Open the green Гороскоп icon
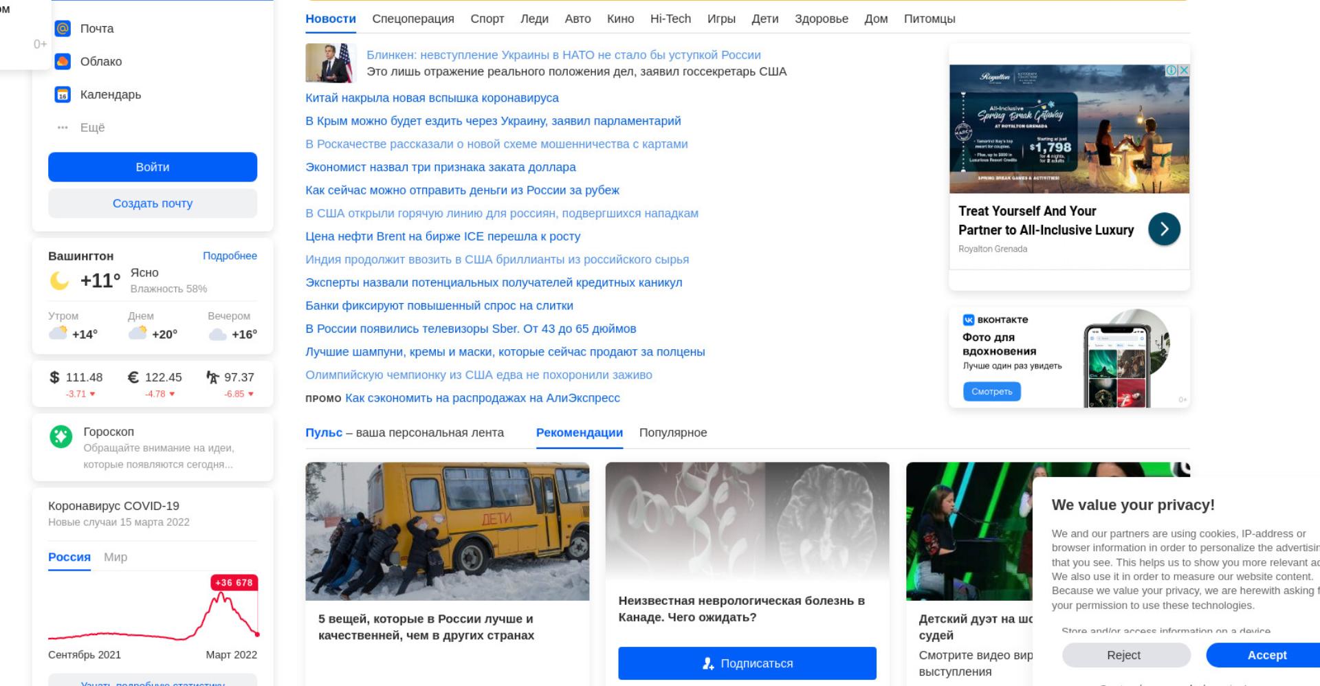 61,436
